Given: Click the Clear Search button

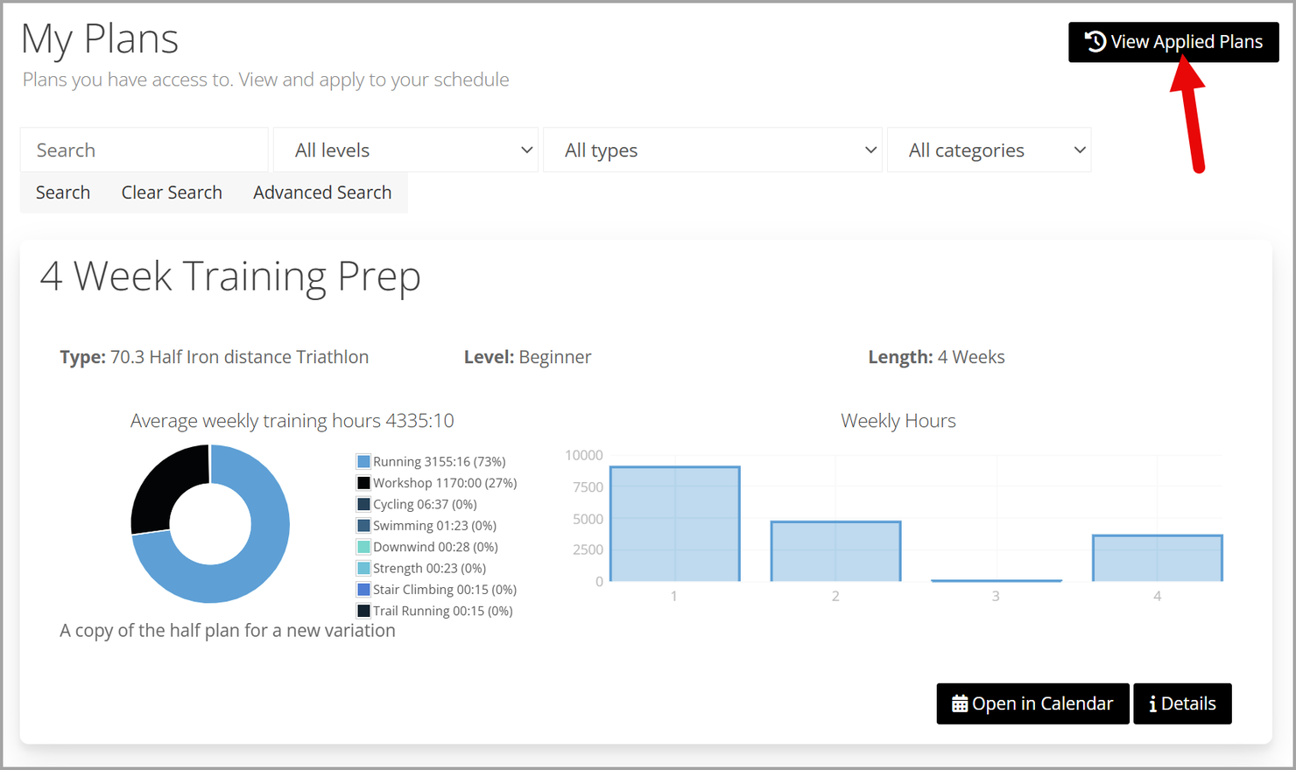Looking at the screenshot, I should click(x=172, y=192).
